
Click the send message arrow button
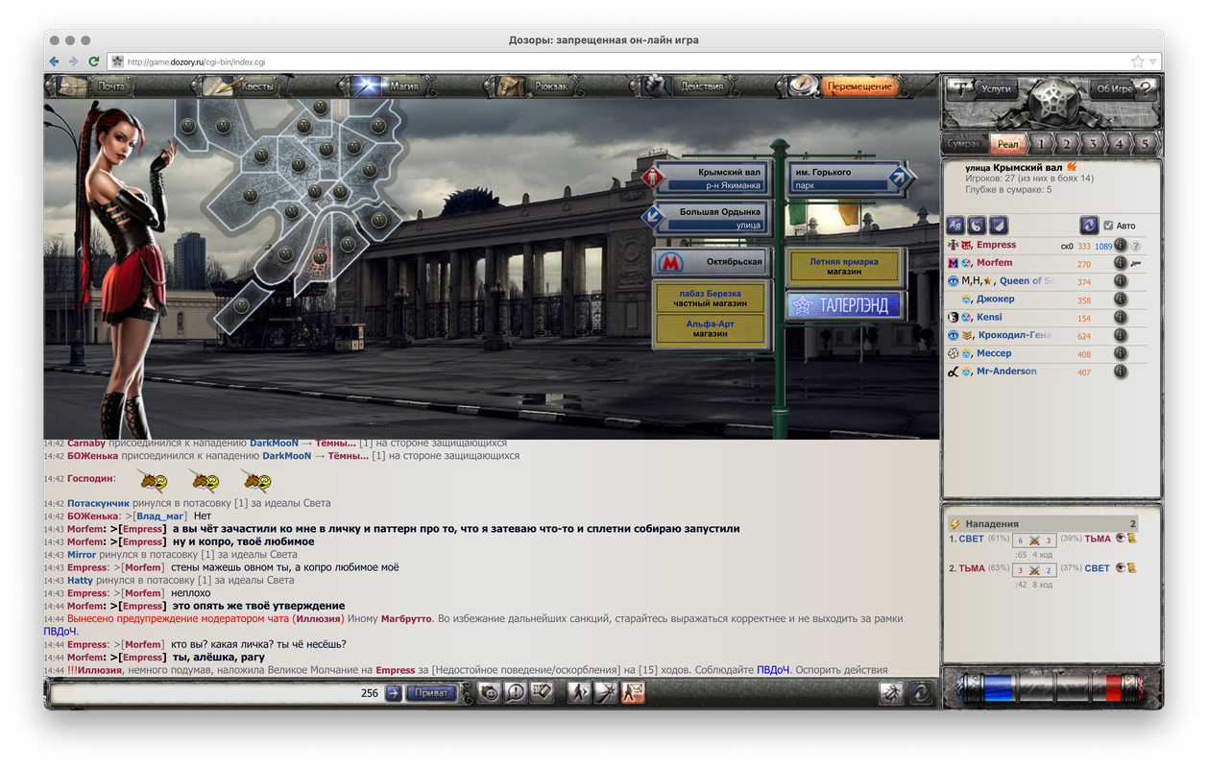[393, 692]
